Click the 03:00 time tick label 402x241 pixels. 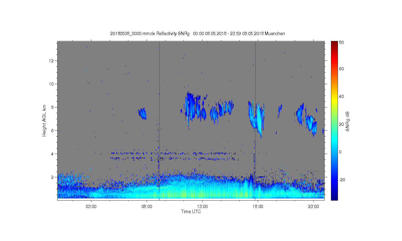point(91,207)
